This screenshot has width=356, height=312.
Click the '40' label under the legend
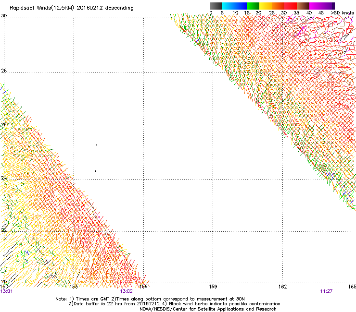click(309, 13)
